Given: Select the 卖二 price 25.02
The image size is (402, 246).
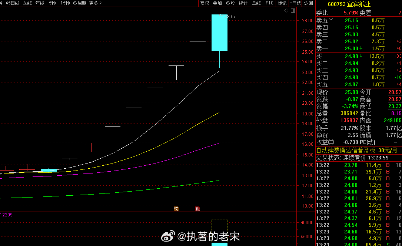Looking at the screenshot, I should point(352,41).
